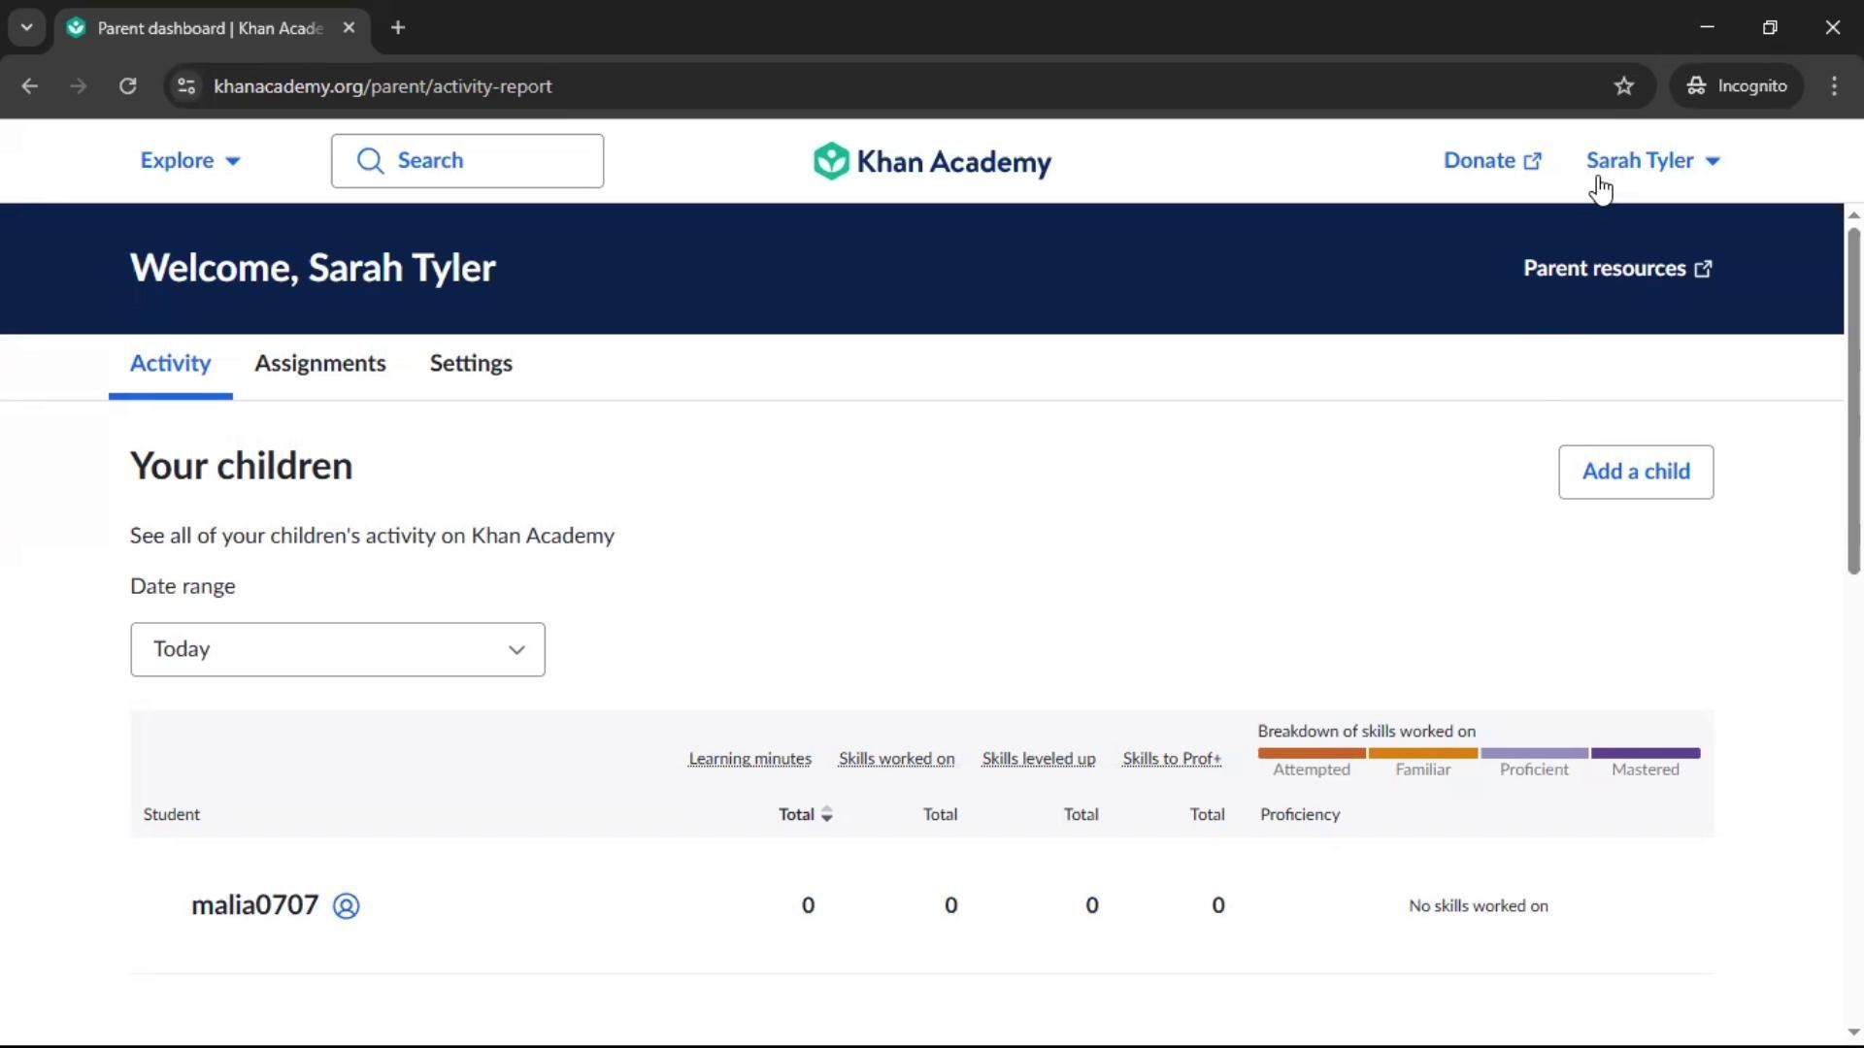Open the Parent resources link
This screenshot has height=1048, width=1864.
click(1616, 269)
